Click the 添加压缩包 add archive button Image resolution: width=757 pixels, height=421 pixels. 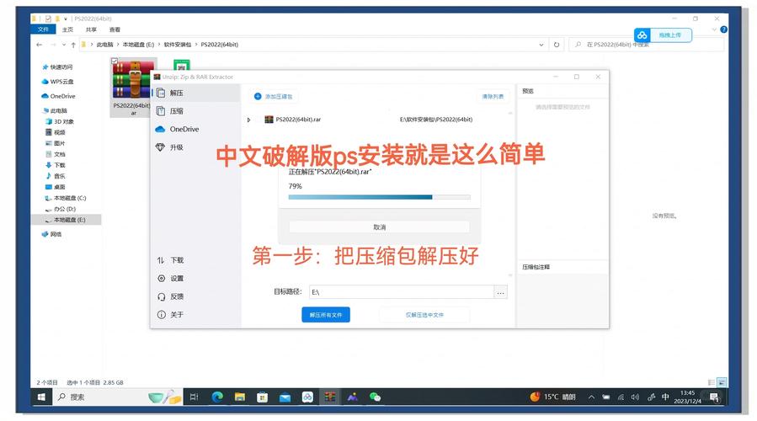274,97
